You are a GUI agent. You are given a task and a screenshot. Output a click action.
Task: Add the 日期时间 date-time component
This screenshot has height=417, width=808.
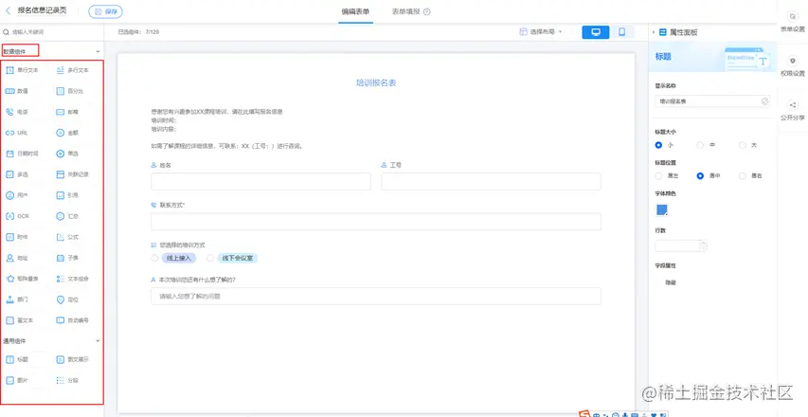(x=22, y=154)
